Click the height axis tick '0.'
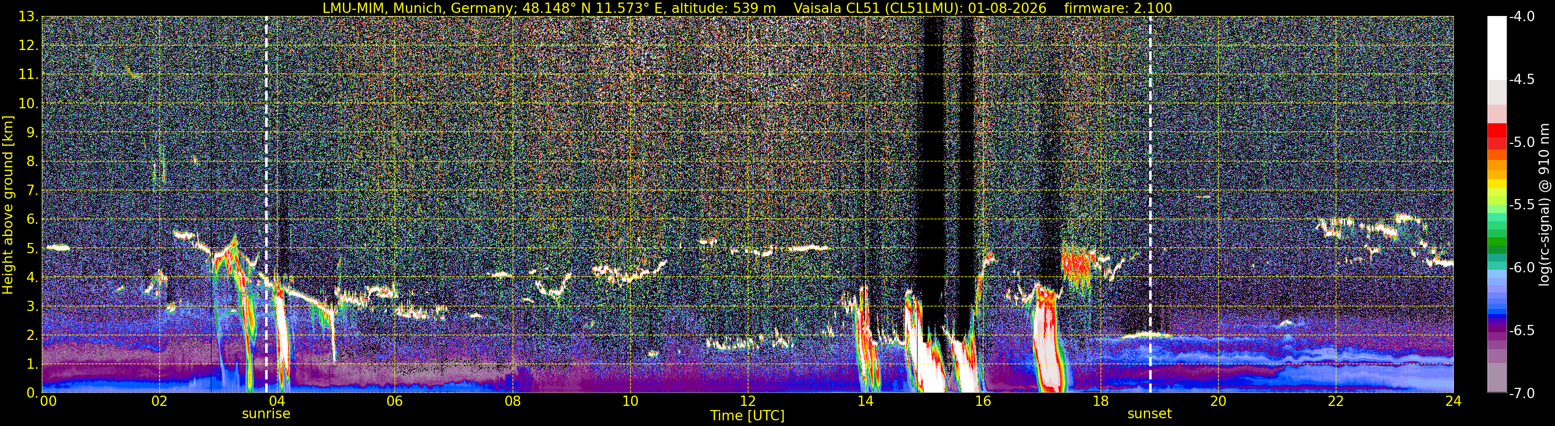The width and height of the screenshot is (1555, 426). 32,393
